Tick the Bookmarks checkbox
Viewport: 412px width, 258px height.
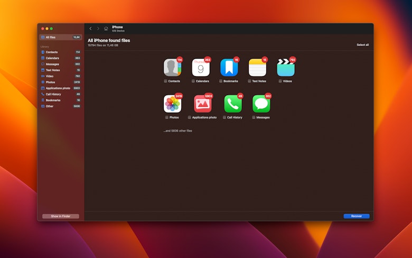click(x=221, y=81)
